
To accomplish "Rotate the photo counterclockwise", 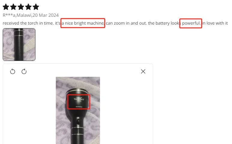I will tap(13, 72).
